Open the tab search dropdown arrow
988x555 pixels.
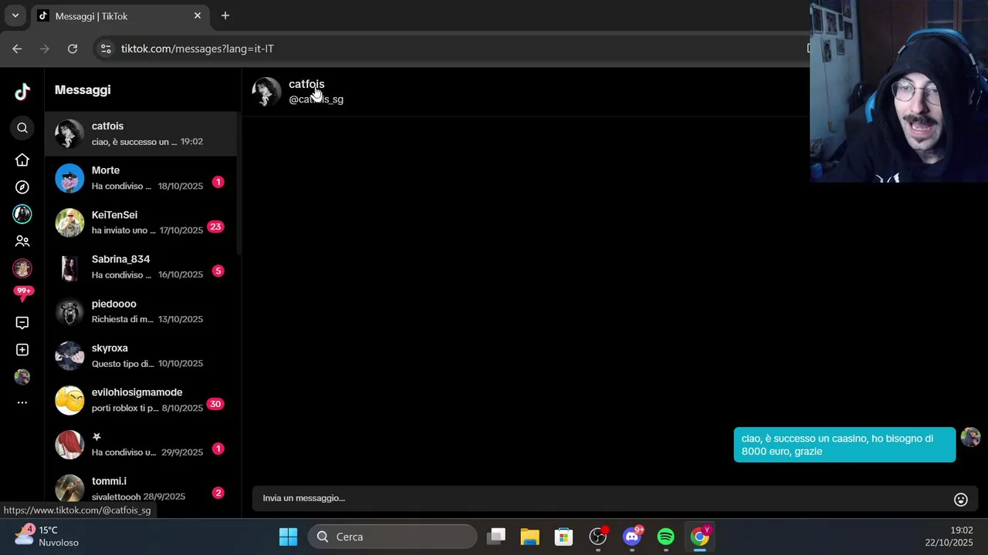pos(15,15)
